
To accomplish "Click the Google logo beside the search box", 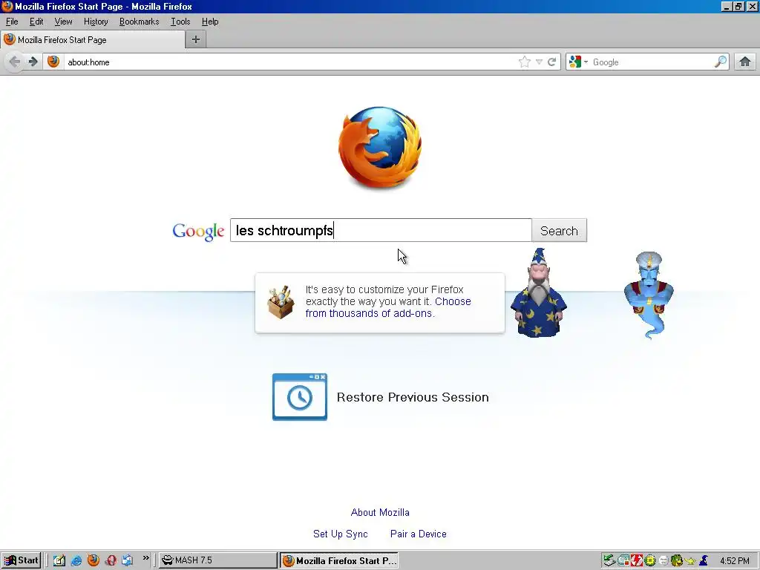I will pos(198,232).
